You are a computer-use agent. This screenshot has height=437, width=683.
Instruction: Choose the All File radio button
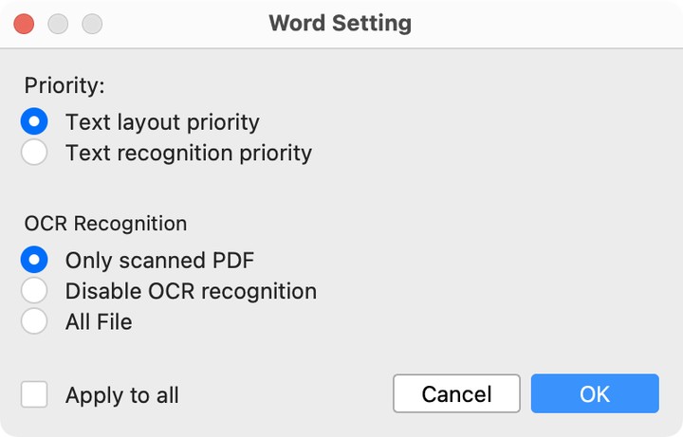(34, 321)
